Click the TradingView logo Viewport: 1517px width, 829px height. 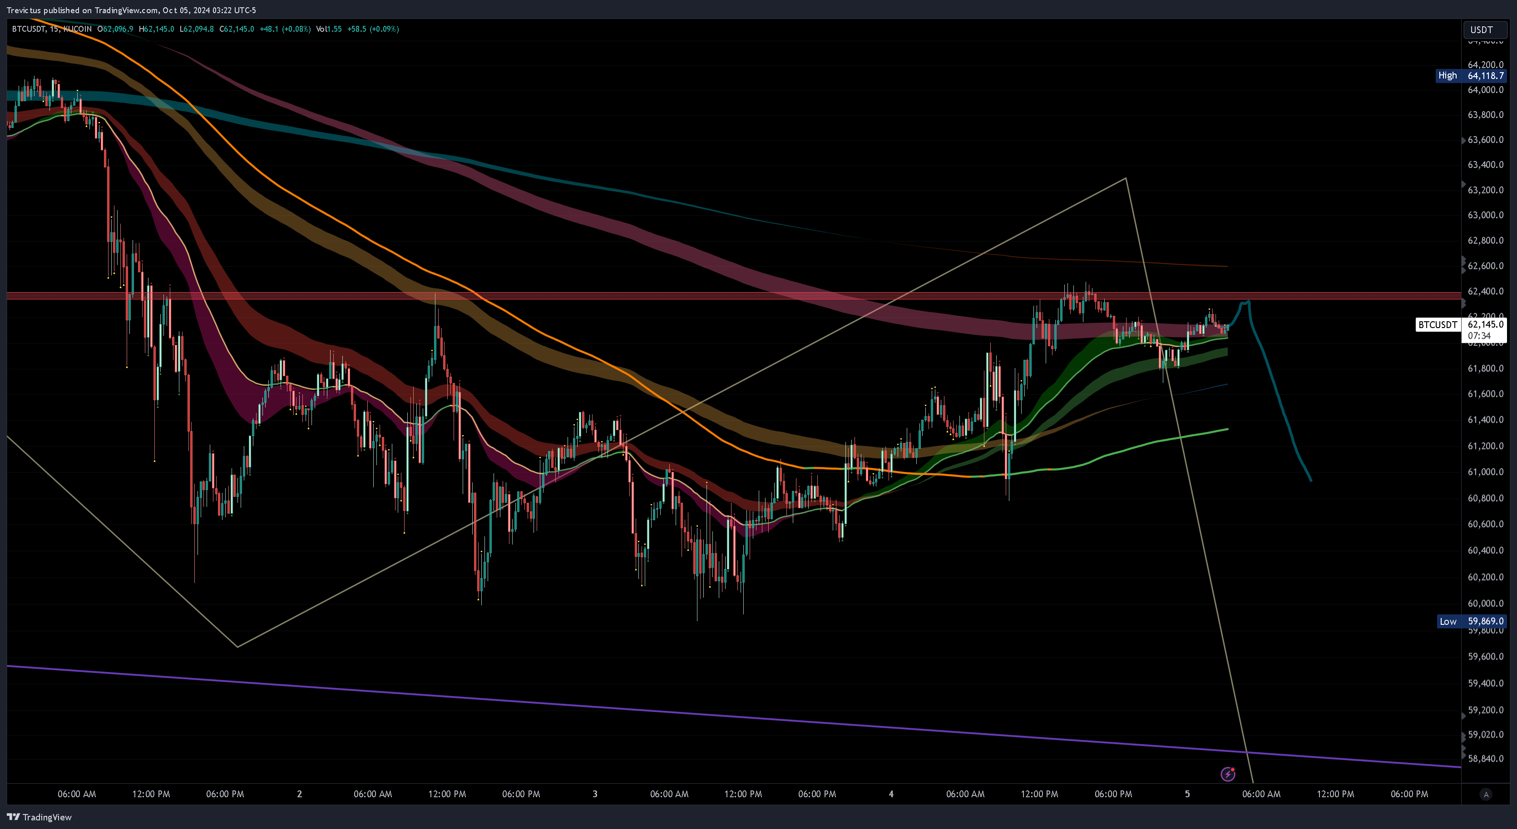pyautogui.click(x=39, y=817)
